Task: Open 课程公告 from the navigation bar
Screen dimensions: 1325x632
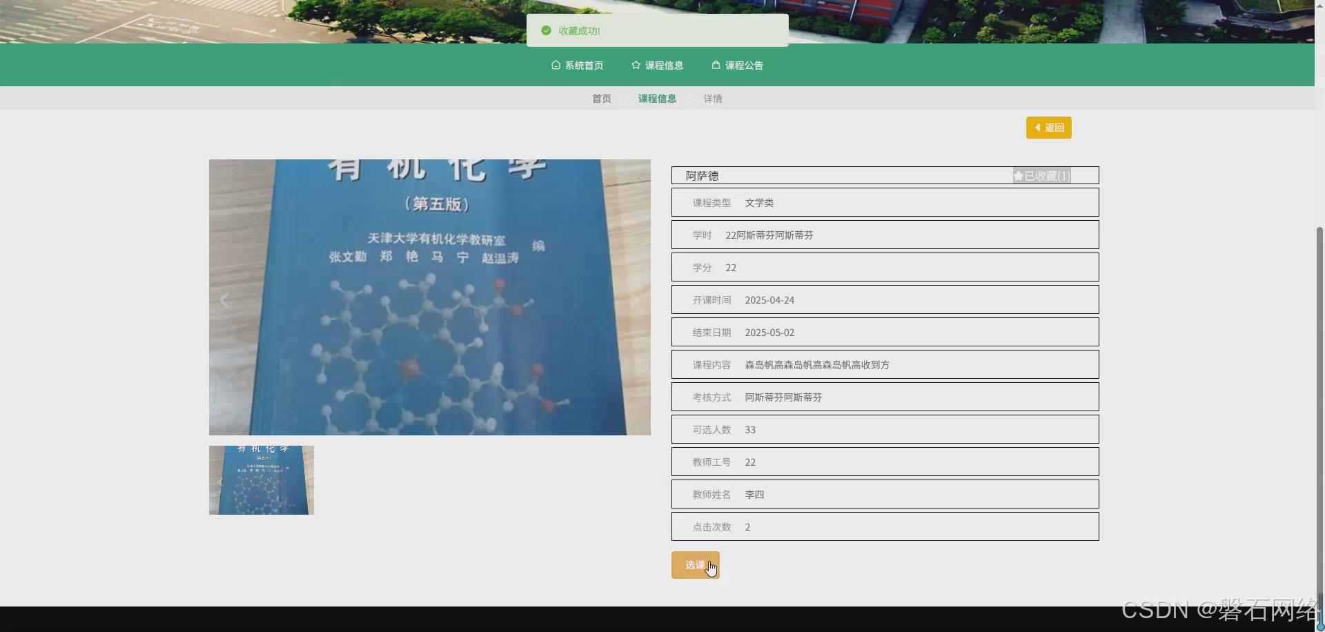Action: (x=743, y=65)
